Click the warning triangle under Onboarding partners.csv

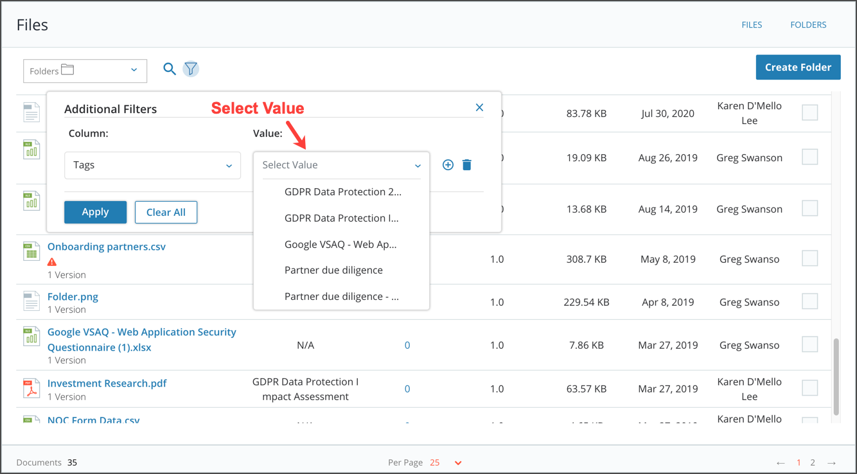pos(52,261)
